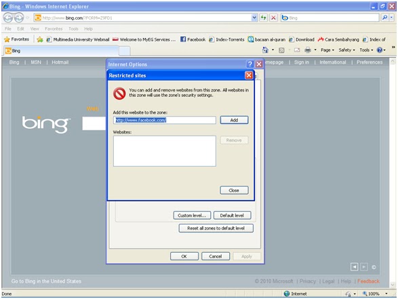Click the Read Mail icon
Viewport: 398px width, 299px height.
[297, 50]
